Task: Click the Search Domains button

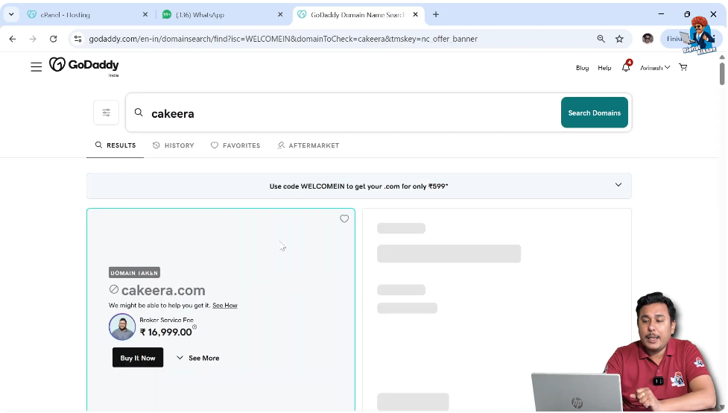Action: [x=595, y=113]
